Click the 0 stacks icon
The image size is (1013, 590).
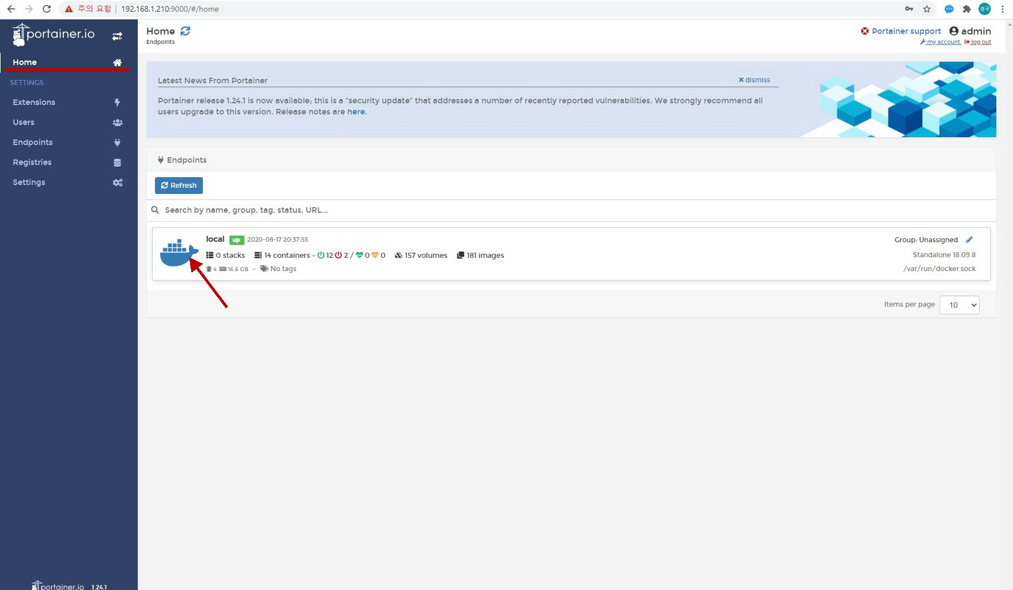pos(209,256)
